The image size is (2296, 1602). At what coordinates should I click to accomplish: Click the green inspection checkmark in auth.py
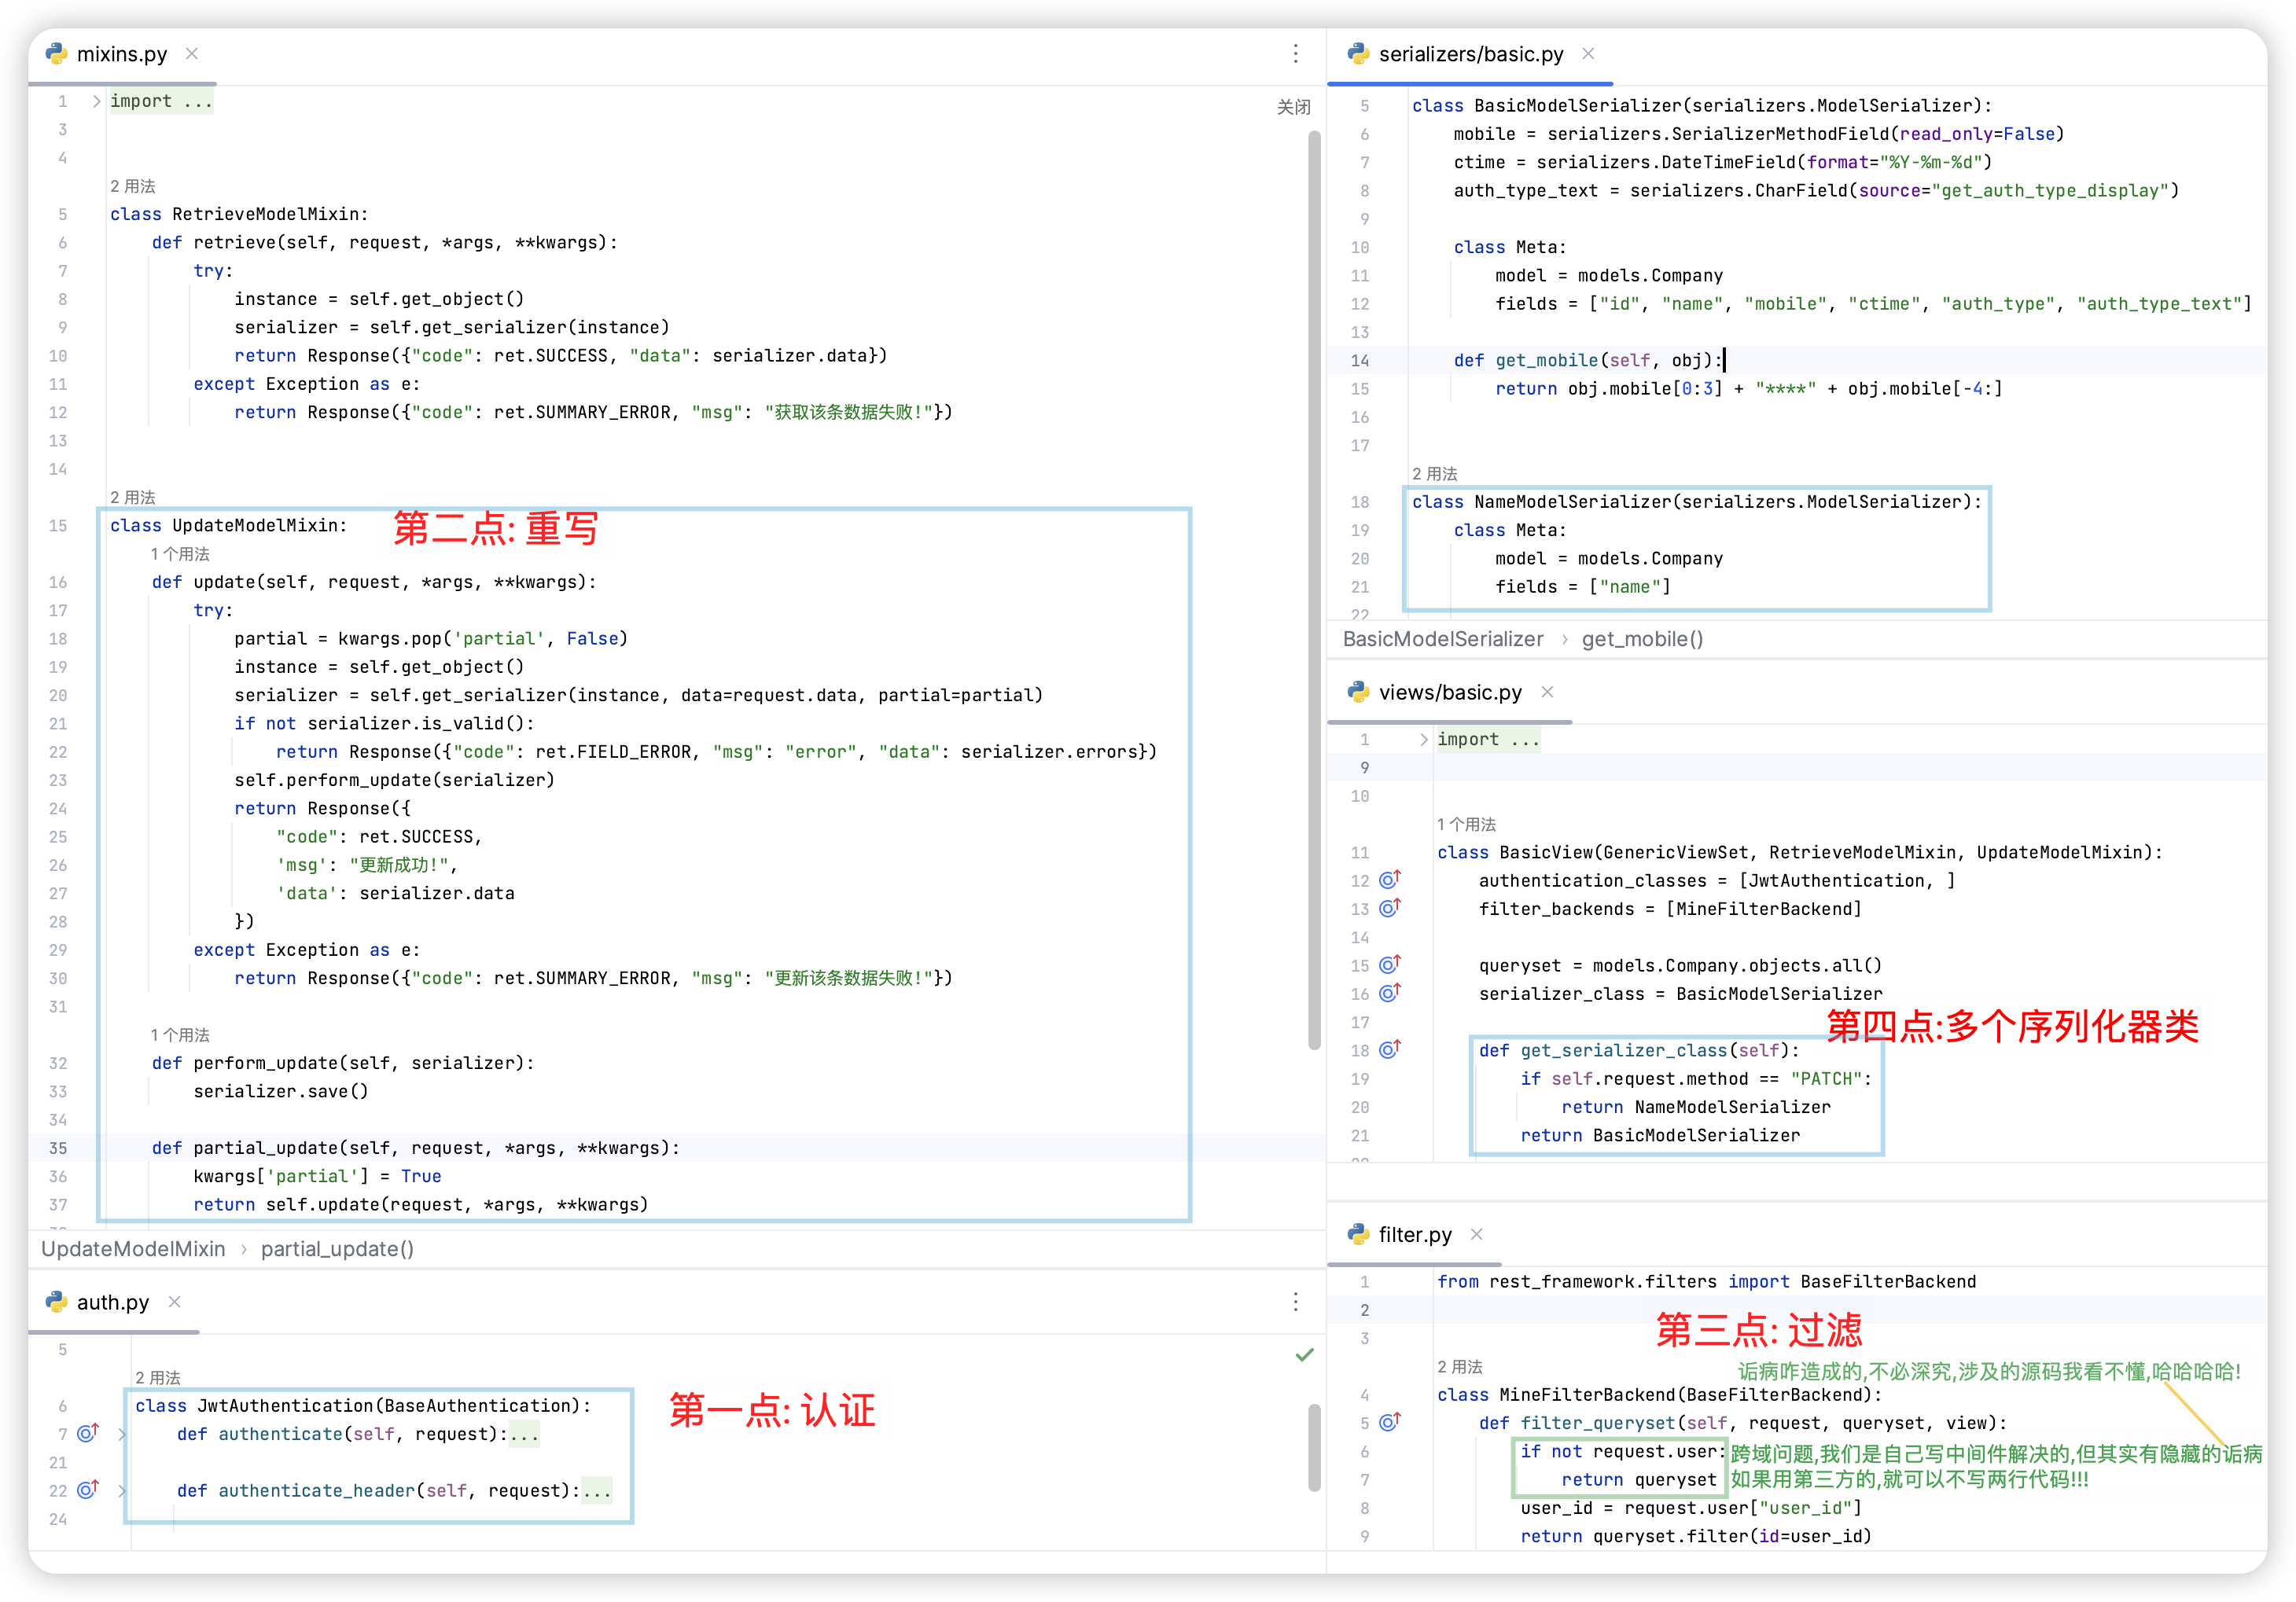pyautogui.click(x=1304, y=1355)
